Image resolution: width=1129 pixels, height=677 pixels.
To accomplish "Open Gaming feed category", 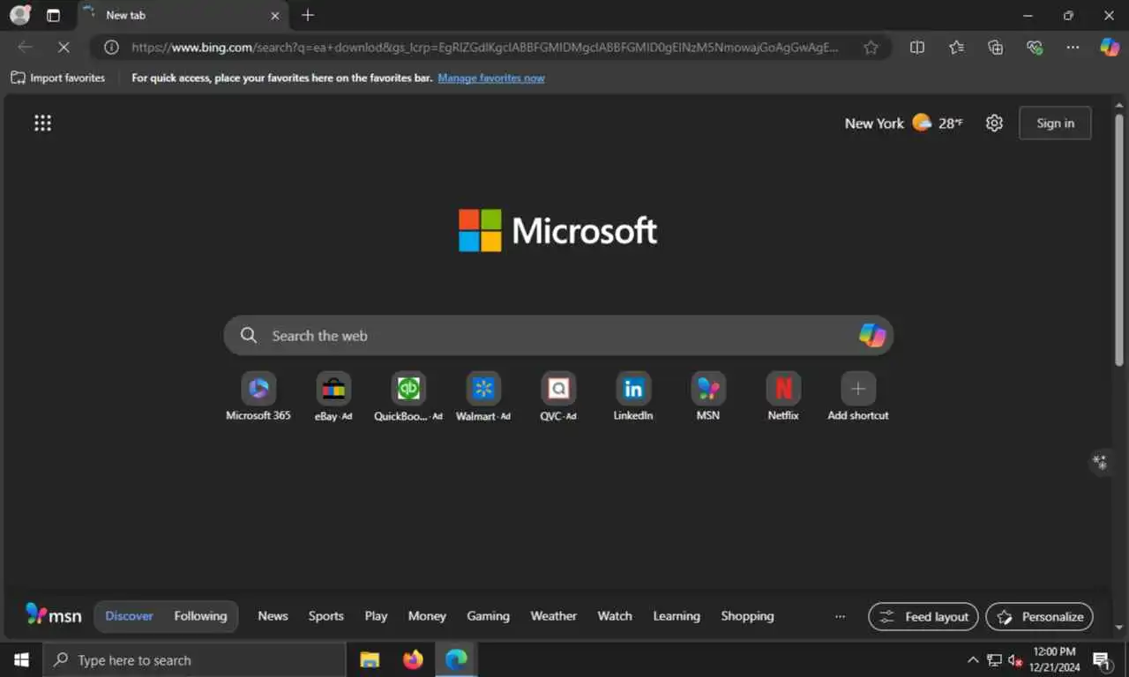I will [488, 616].
